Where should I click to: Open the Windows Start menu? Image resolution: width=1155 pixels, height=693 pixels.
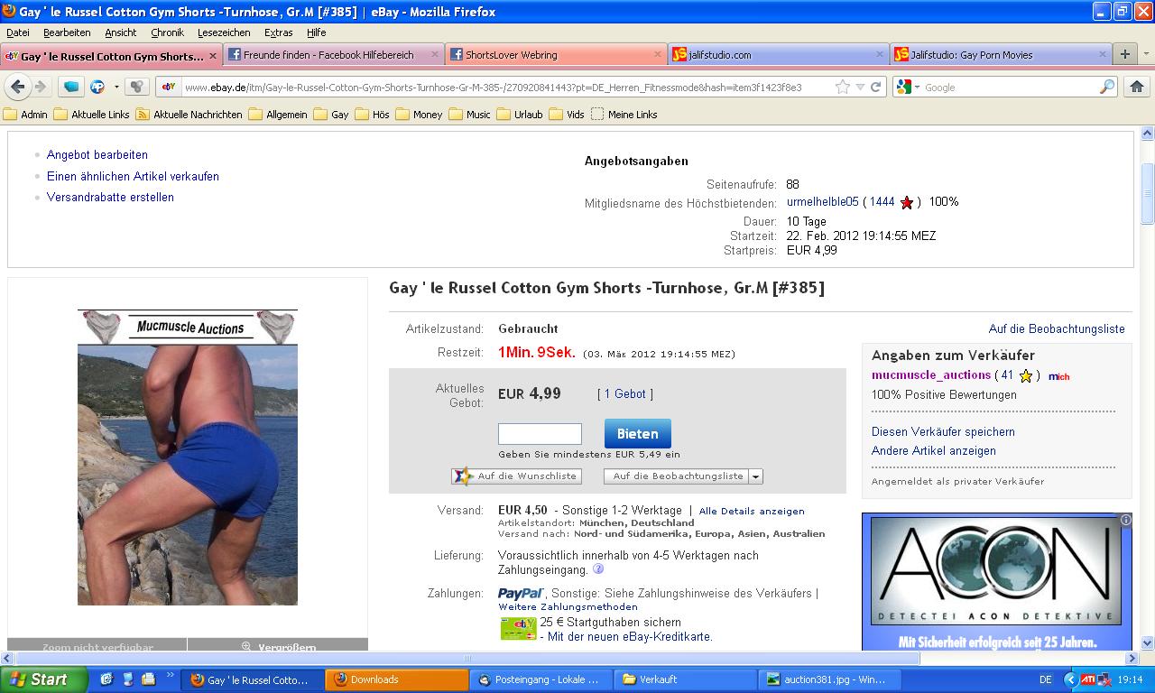coord(43,679)
